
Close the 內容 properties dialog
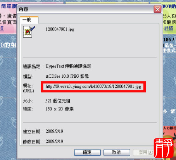[157, 9]
